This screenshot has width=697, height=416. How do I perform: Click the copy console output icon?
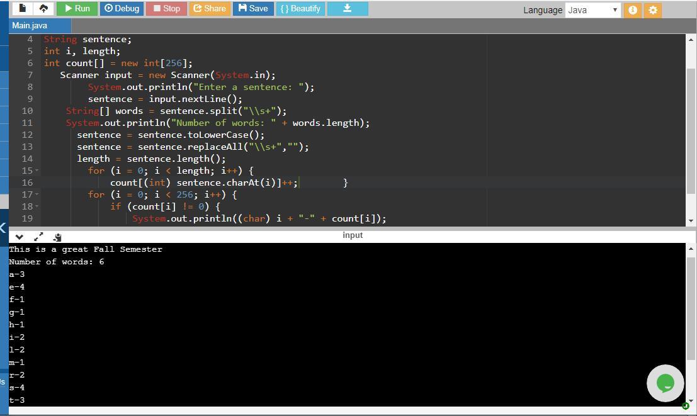point(57,237)
